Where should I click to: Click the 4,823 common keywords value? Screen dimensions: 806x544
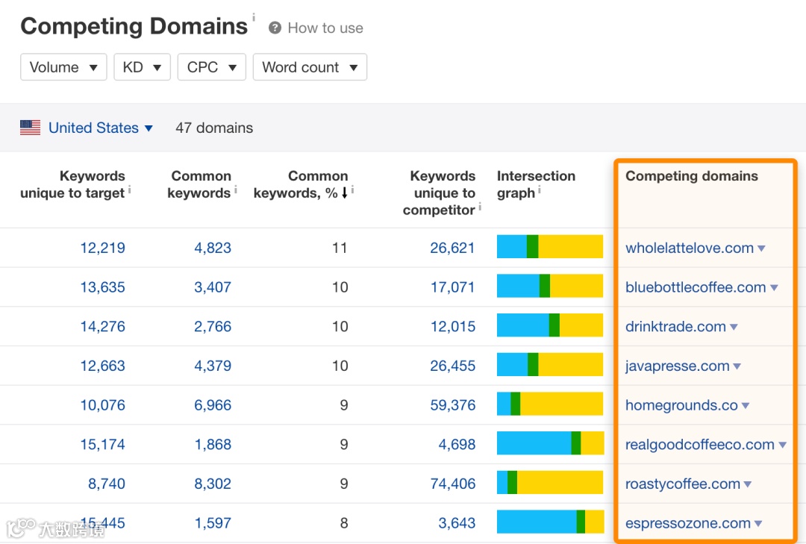[x=213, y=248]
